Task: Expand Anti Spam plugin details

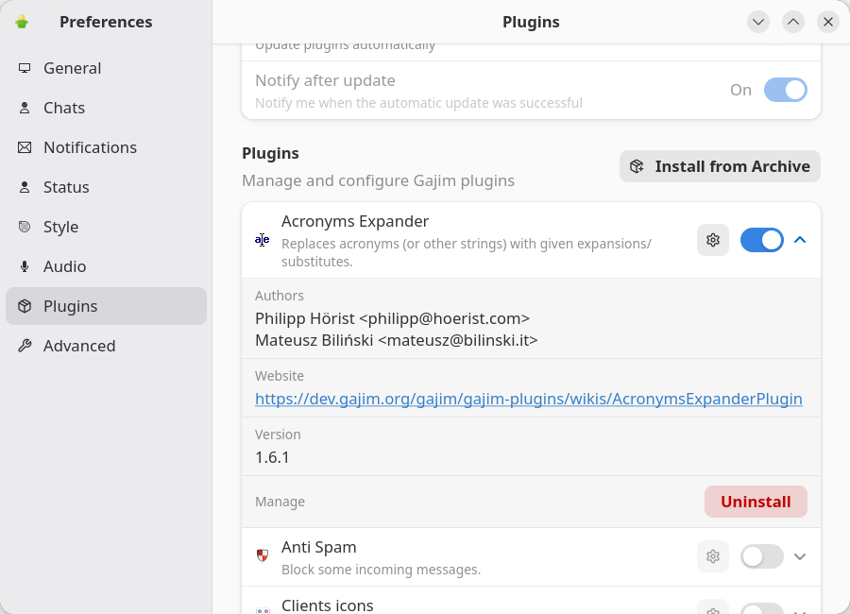Action: pyautogui.click(x=800, y=556)
